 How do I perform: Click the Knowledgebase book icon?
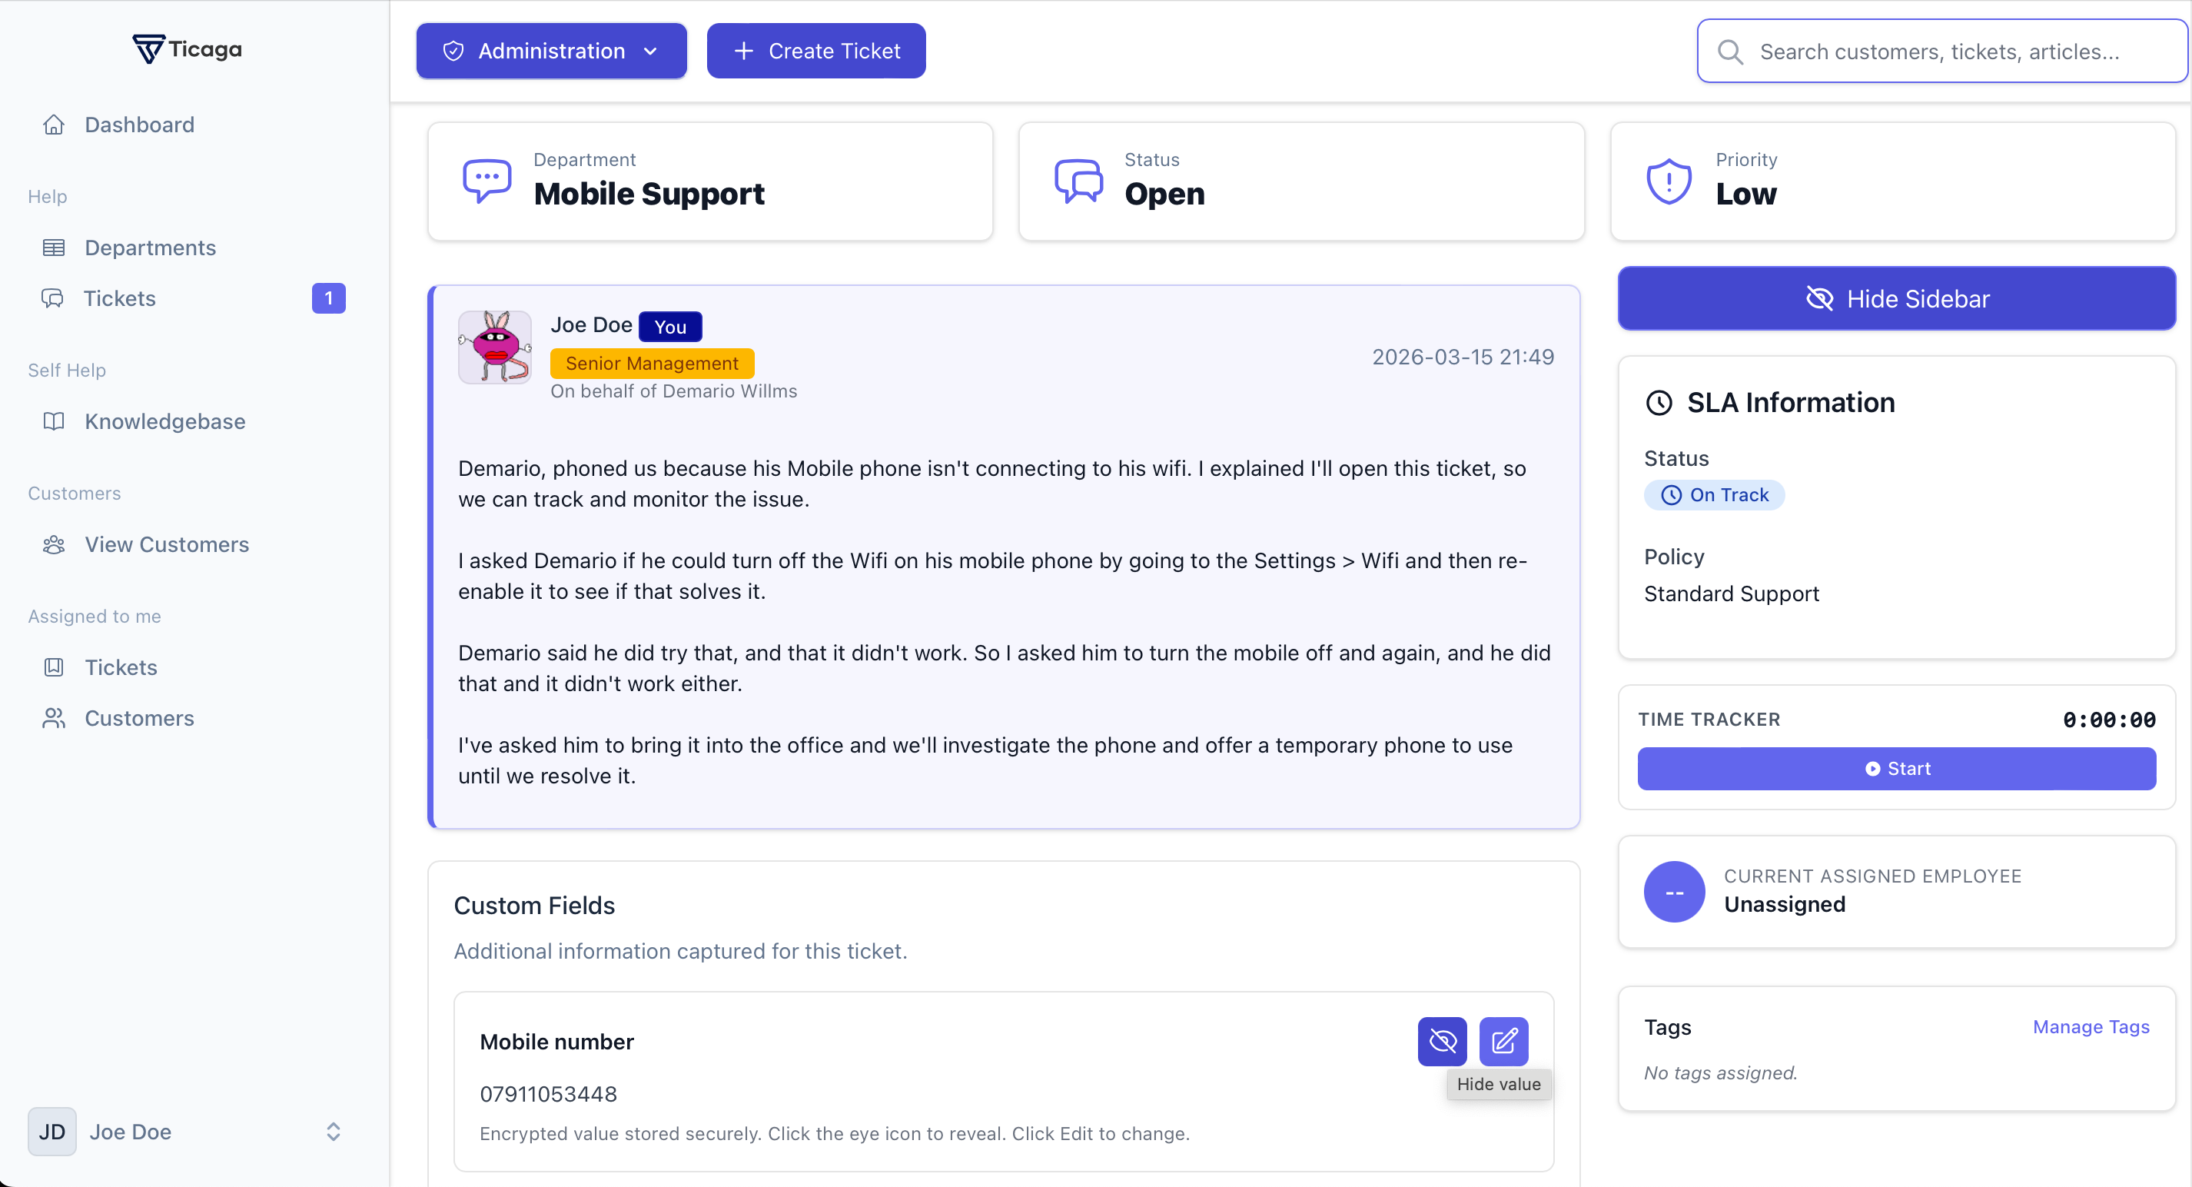(54, 421)
